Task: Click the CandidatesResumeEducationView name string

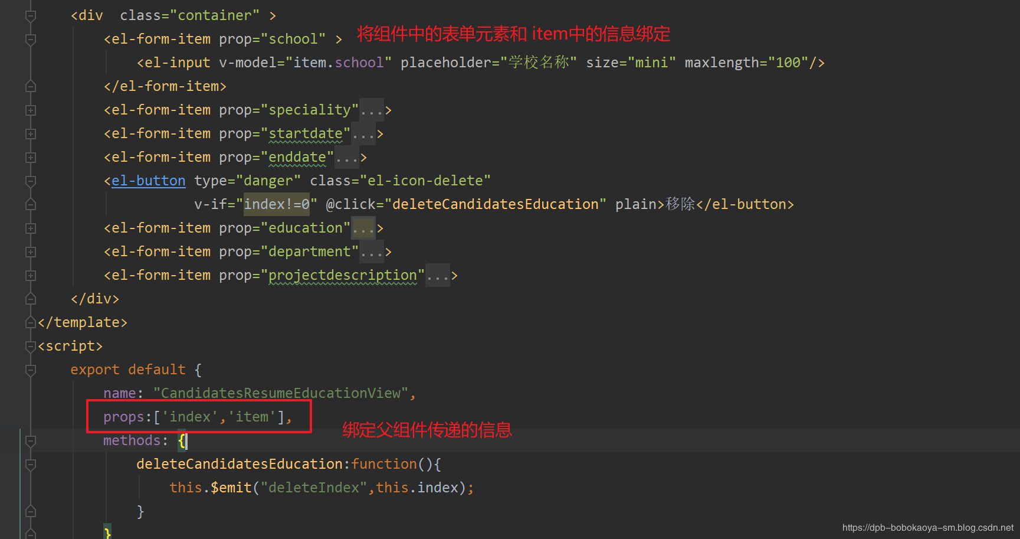Action: pos(281,393)
